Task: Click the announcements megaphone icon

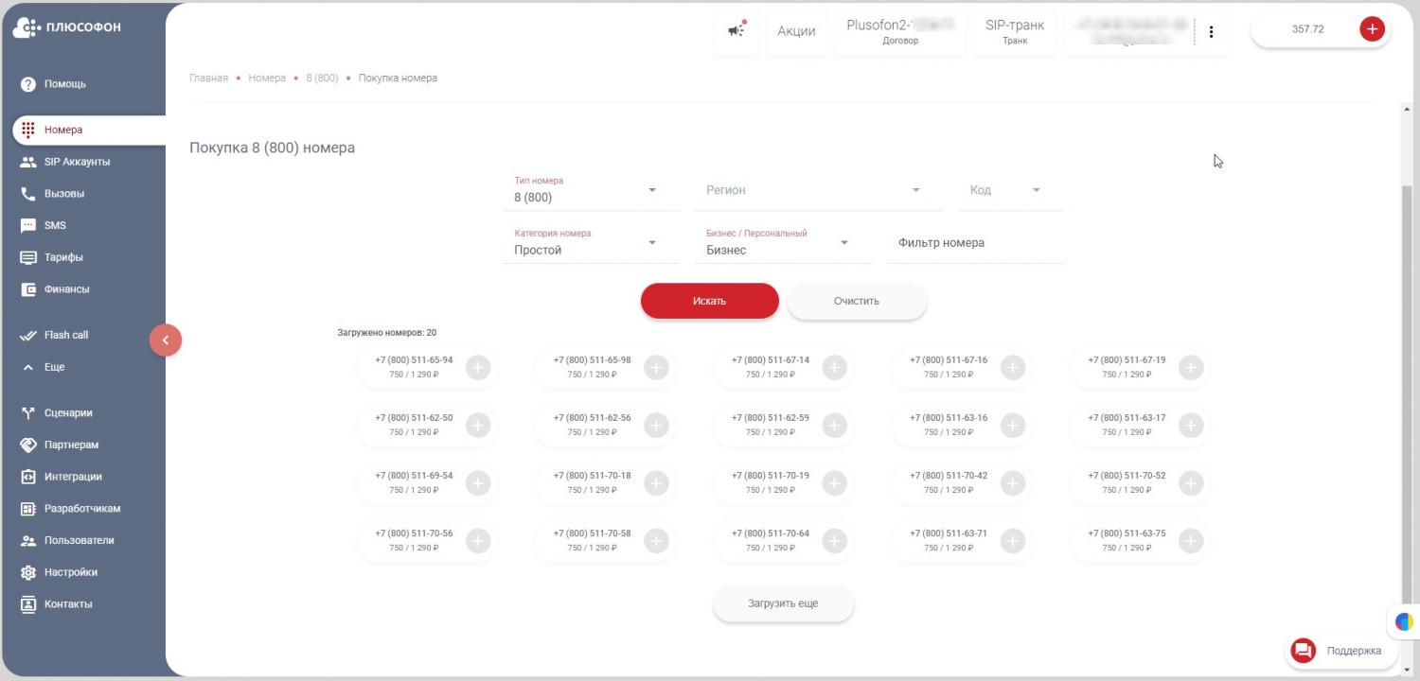Action: click(736, 30)
